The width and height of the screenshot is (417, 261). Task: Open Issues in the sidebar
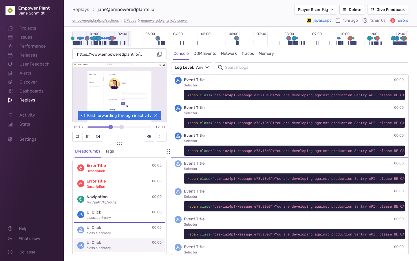25,37
